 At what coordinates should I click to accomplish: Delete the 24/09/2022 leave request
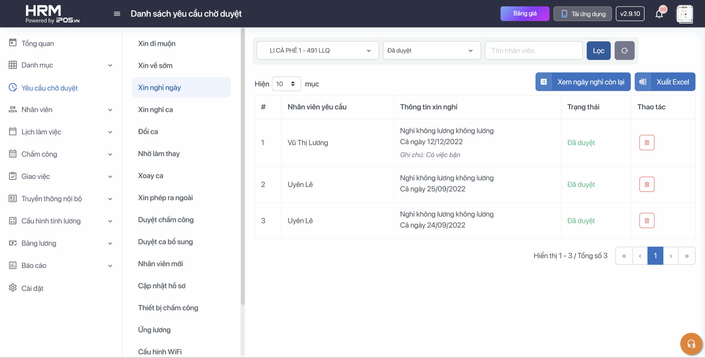[647, 221]
